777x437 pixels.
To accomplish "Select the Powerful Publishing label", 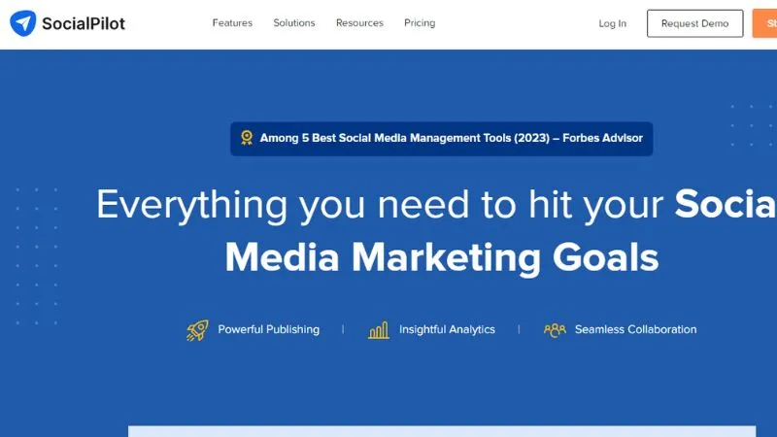I will tap(269, 329).
